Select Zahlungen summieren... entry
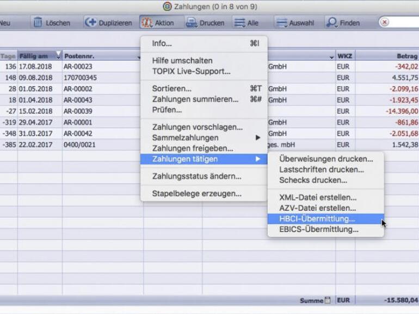Screen dimensions: 419x314 pyautogui.click(x=204, y=99)
